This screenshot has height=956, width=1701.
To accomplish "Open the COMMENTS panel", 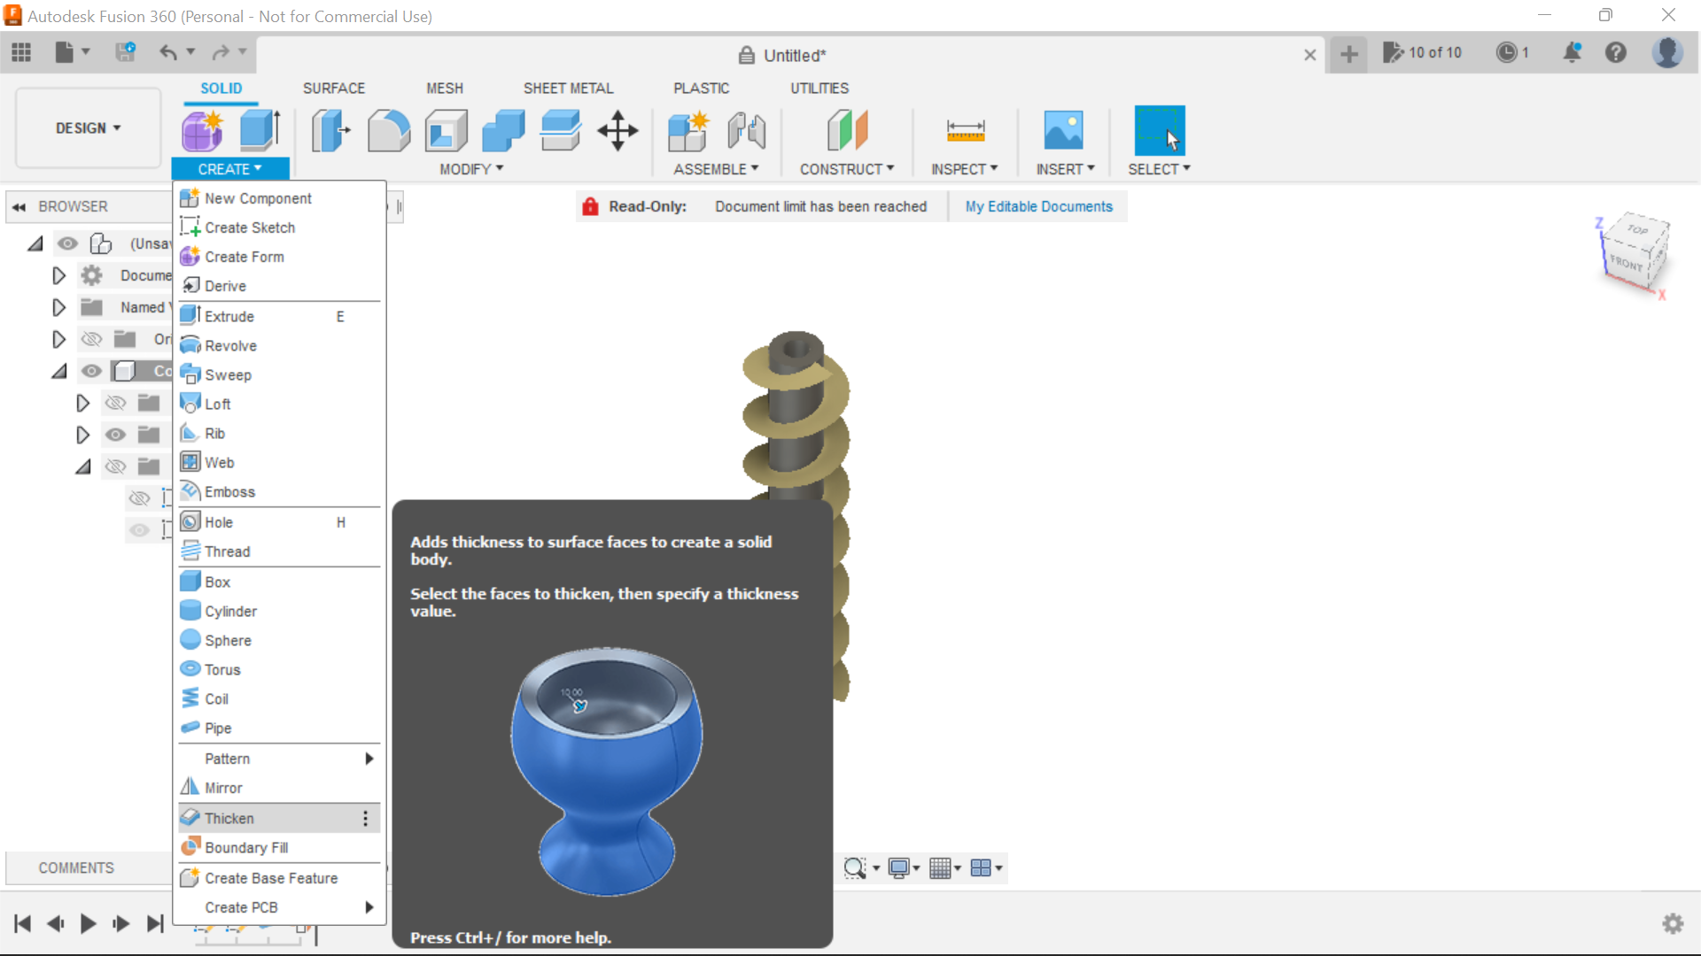I will 76,867.
